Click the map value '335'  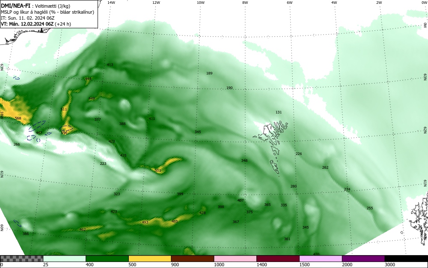tap(284, 205)
